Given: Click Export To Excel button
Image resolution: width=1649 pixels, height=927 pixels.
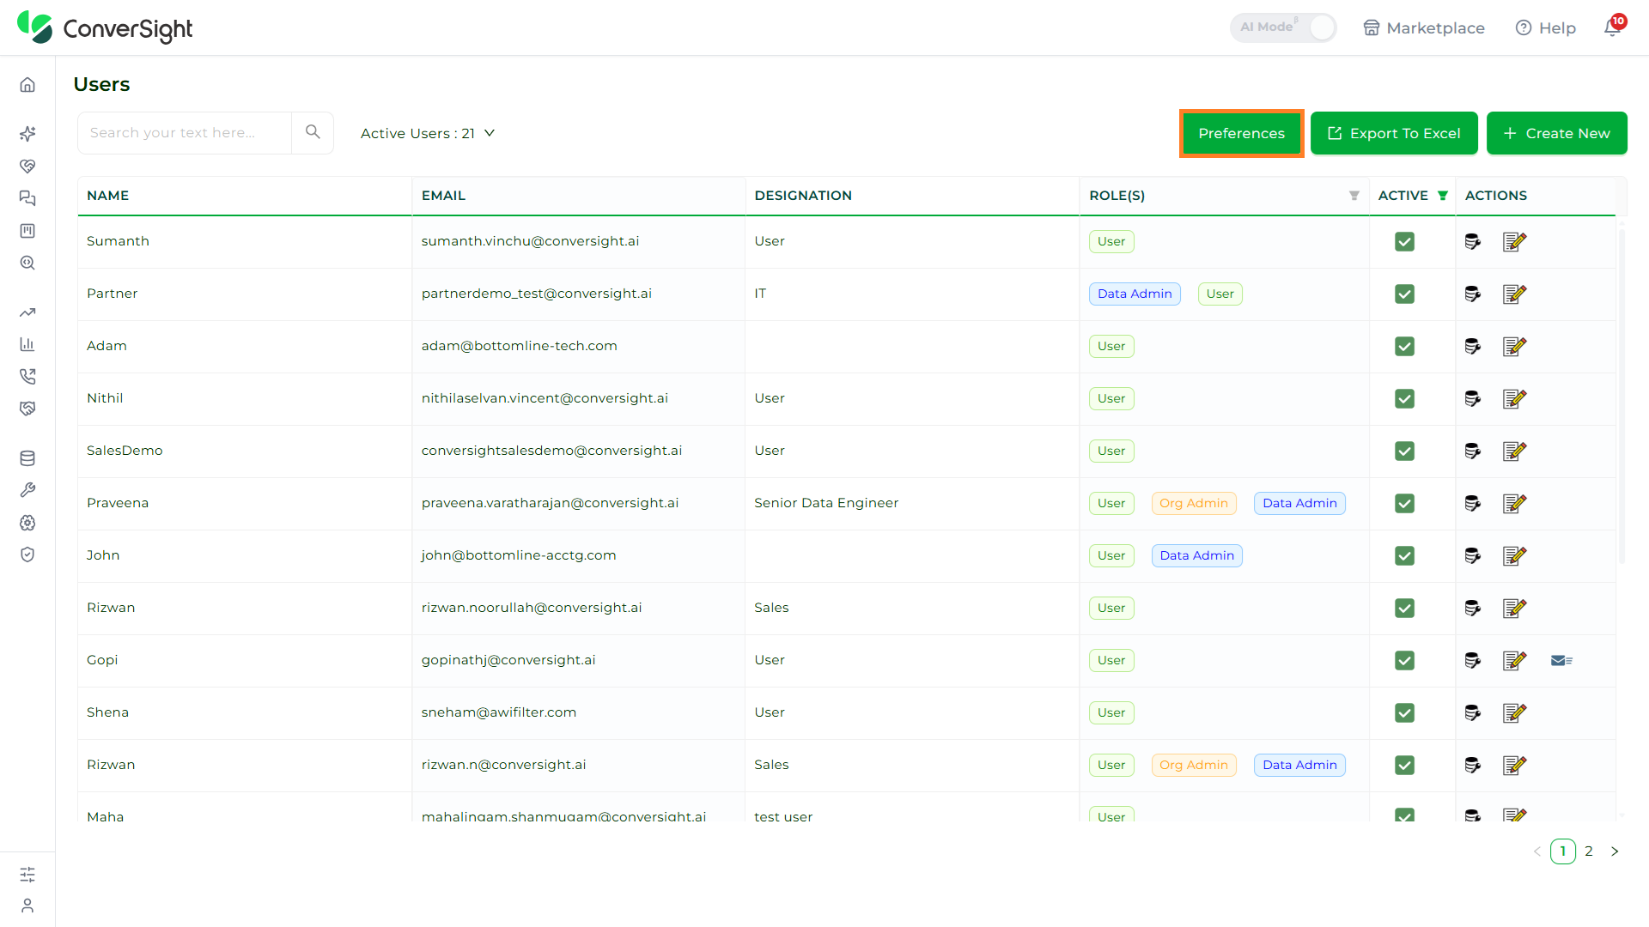Looking at the screenshot, I should click(1394, 133).
